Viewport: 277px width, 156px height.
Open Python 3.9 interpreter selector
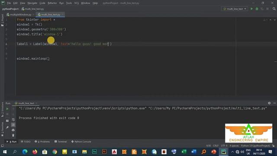pyautogui.click(x=255, y=146)
